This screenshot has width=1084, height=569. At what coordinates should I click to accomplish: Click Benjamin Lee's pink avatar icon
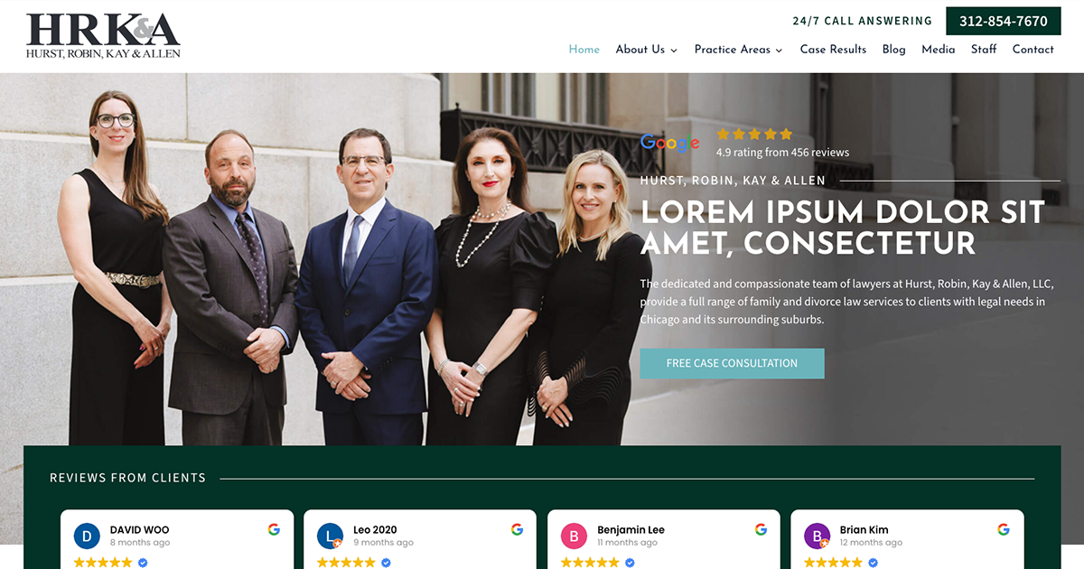coord(574,536)
